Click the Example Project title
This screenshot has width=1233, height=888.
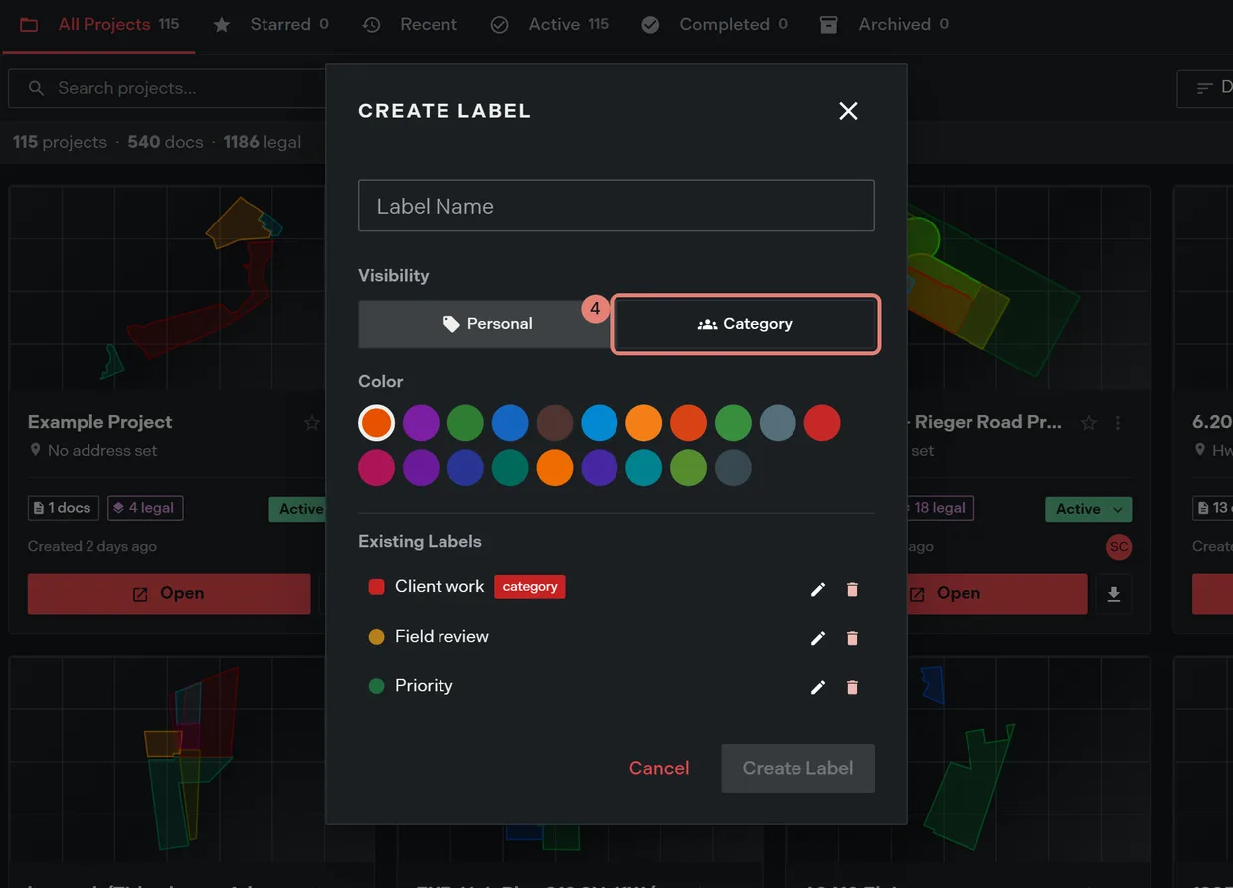[99, 422]
